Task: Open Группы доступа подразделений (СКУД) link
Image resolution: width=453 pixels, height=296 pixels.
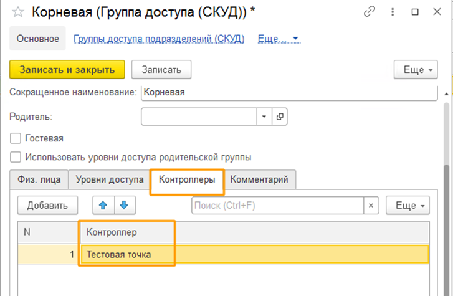Action: point(159,39)
